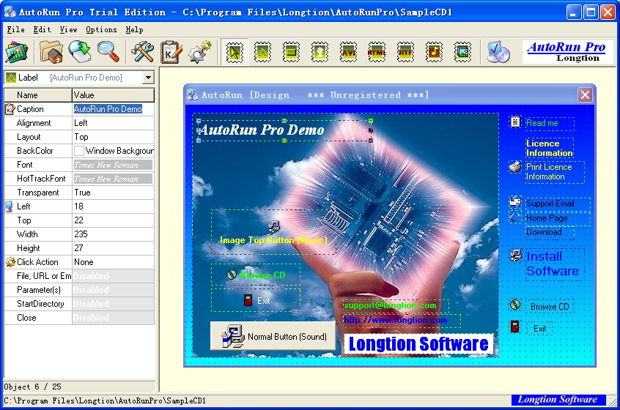The height and width of the screenshot is (410, 620).
Task: Click the Normal Button (Sound) button
Action: [x=273, y=337]
